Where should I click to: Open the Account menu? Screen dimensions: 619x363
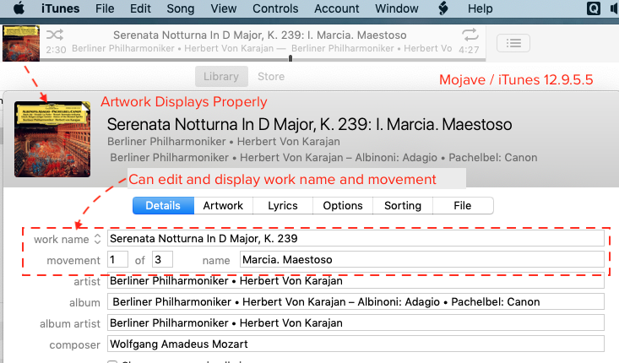coord(337,8)
